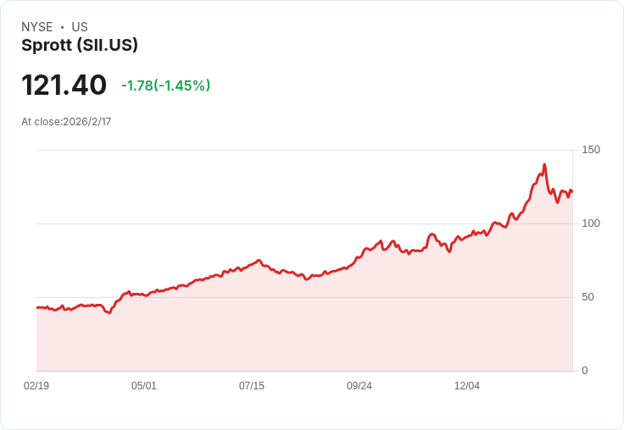Click the price line's lowest dip before 05/01
Viewport: 624px width, 430px height.
coord(109,313)
